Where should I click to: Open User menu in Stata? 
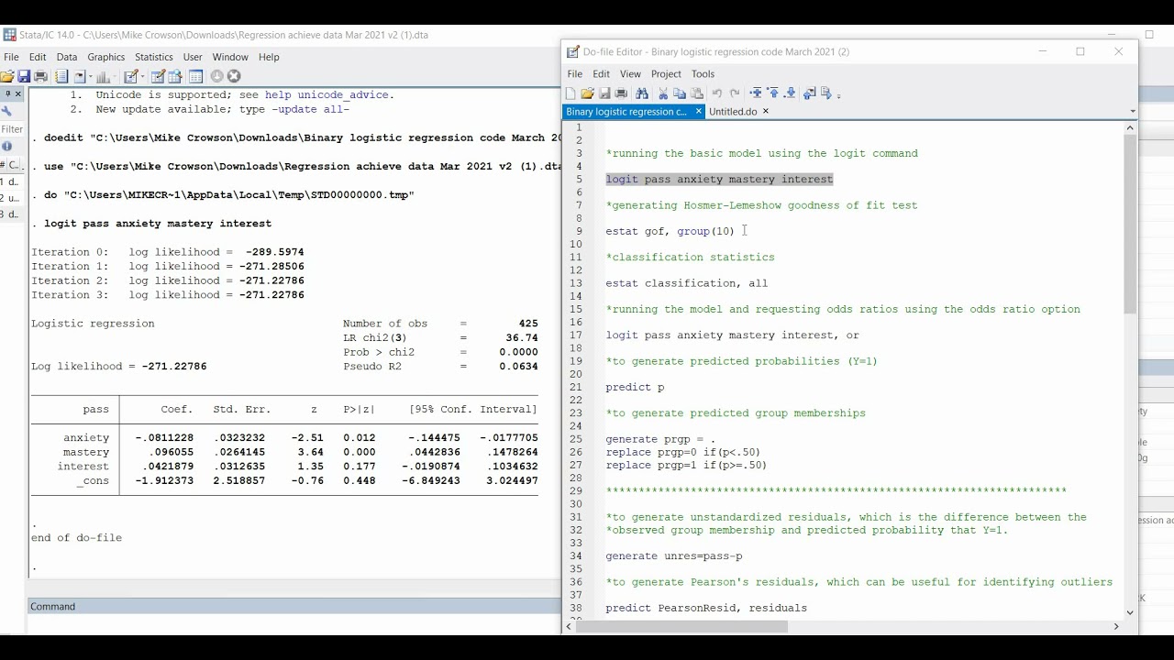[x=193, y=57]
